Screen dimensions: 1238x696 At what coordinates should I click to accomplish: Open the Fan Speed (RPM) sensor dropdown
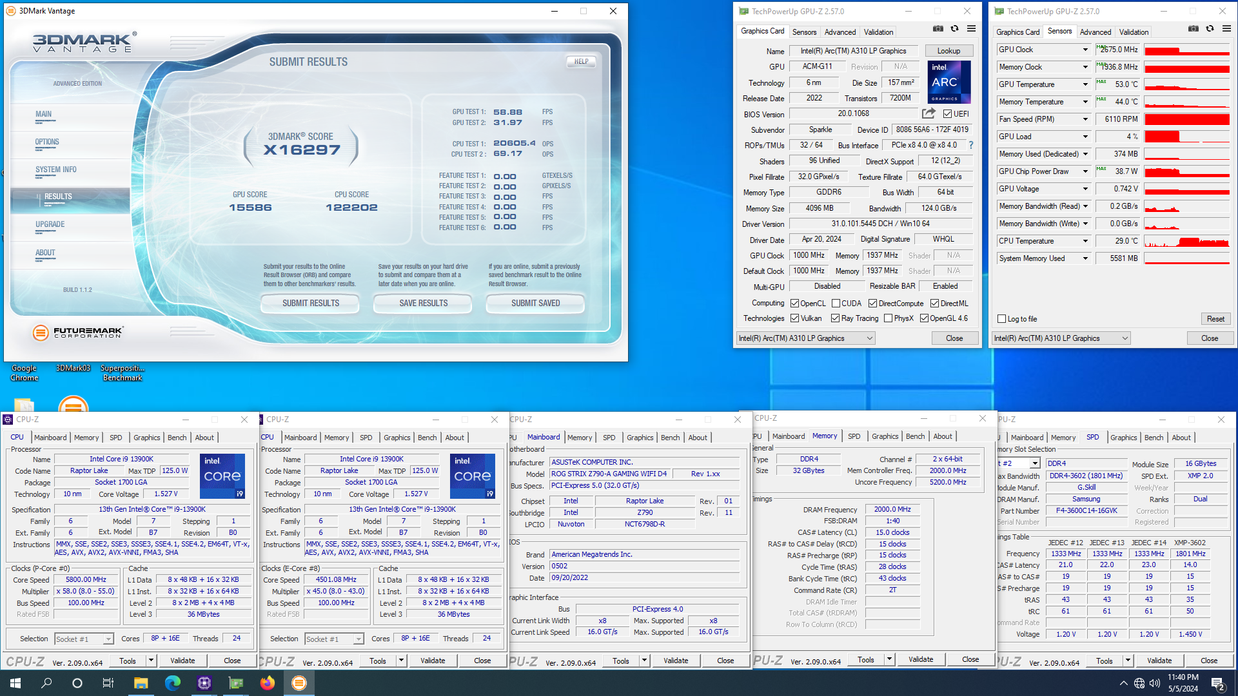(x=1085, y=119)
